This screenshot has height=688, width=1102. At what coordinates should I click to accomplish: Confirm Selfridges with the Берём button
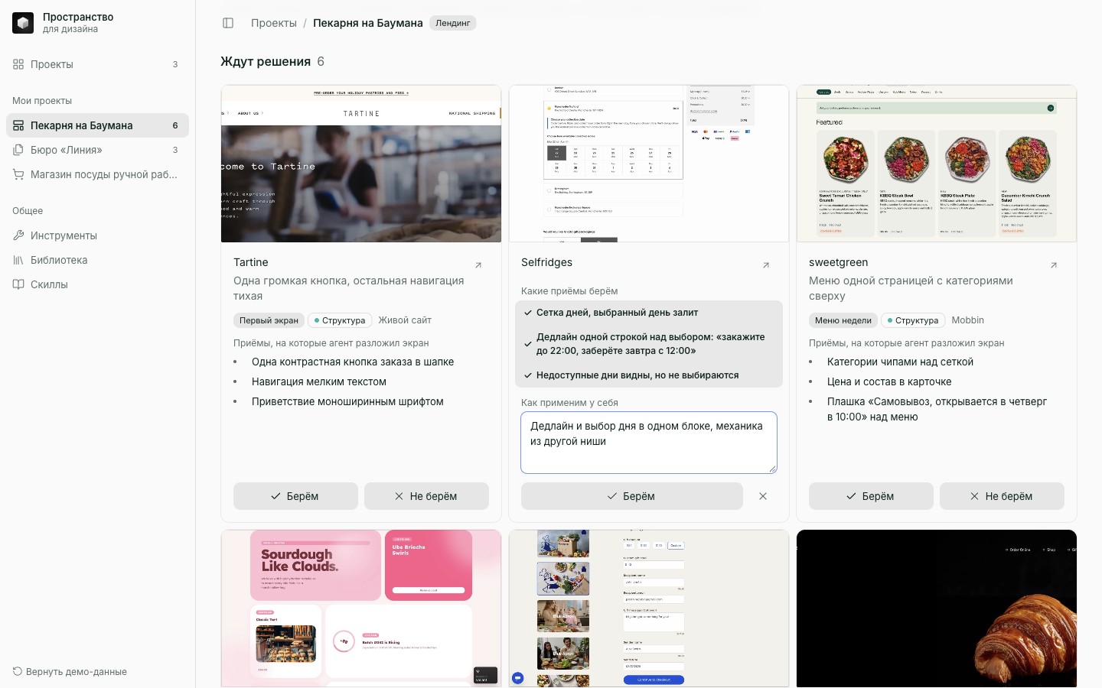(x=632, y=496)
